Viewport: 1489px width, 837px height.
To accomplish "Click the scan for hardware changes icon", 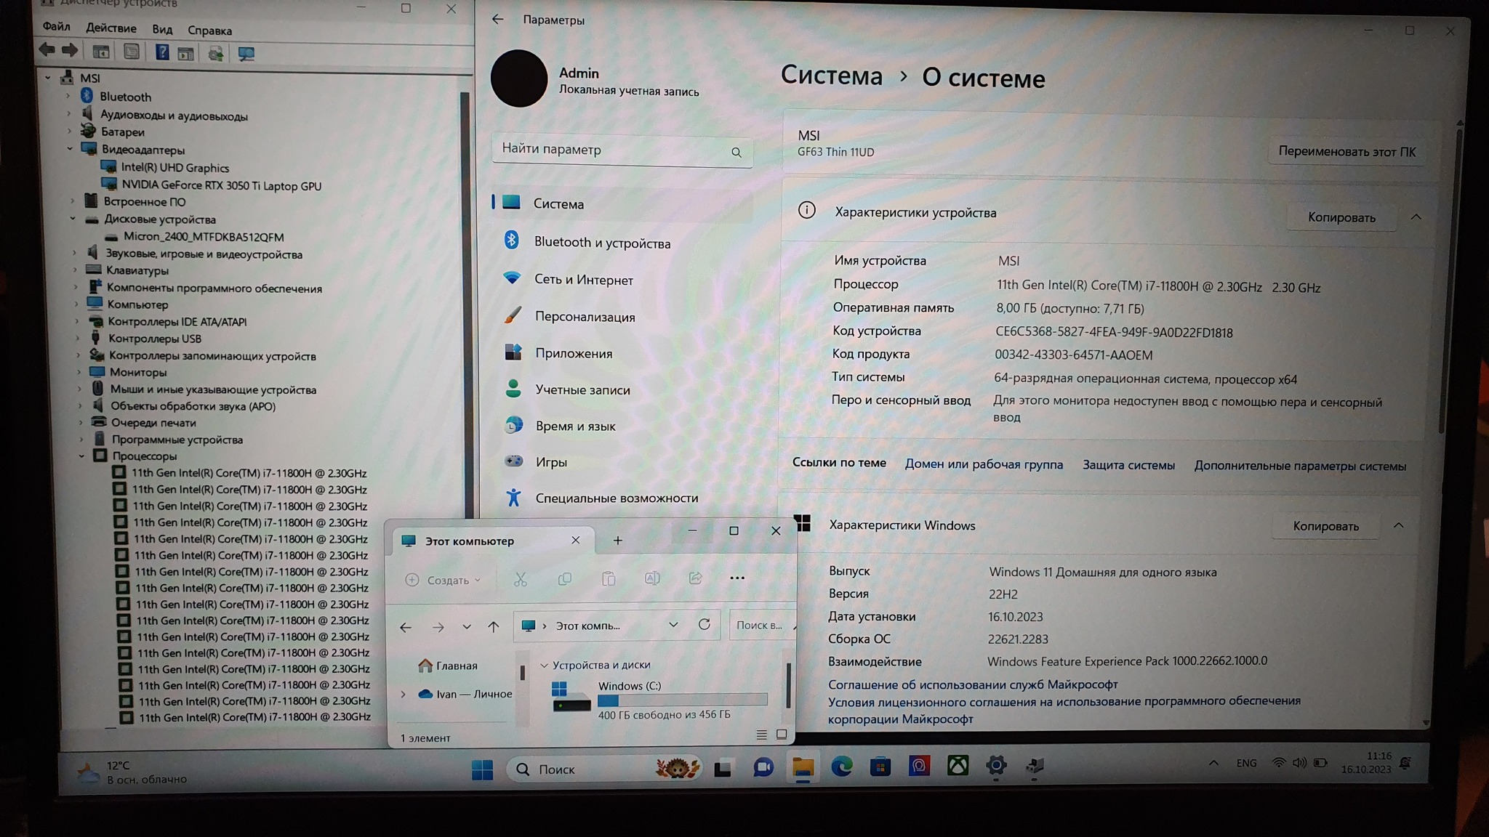I will [246, 54].
